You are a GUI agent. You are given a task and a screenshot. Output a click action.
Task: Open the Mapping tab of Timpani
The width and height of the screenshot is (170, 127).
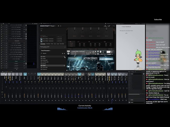(x=91, y=49)
